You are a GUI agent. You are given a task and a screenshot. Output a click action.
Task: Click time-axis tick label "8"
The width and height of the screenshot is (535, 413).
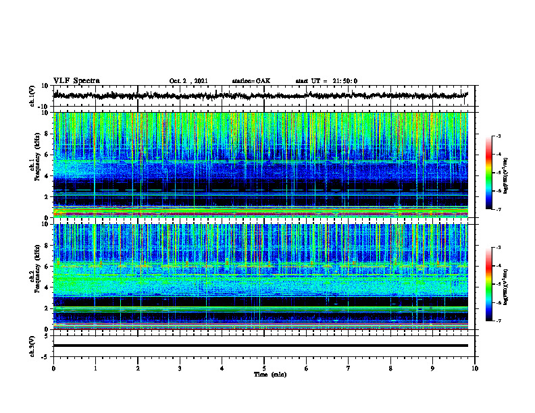(x=390, y=368)
